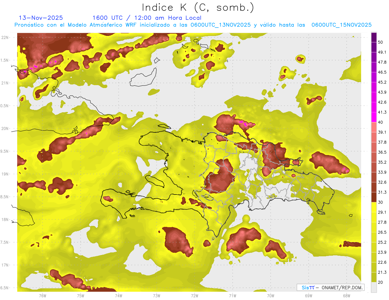Click the "75W" longitude label
This screenshot has height=300, width=389.
click(81, 295)
